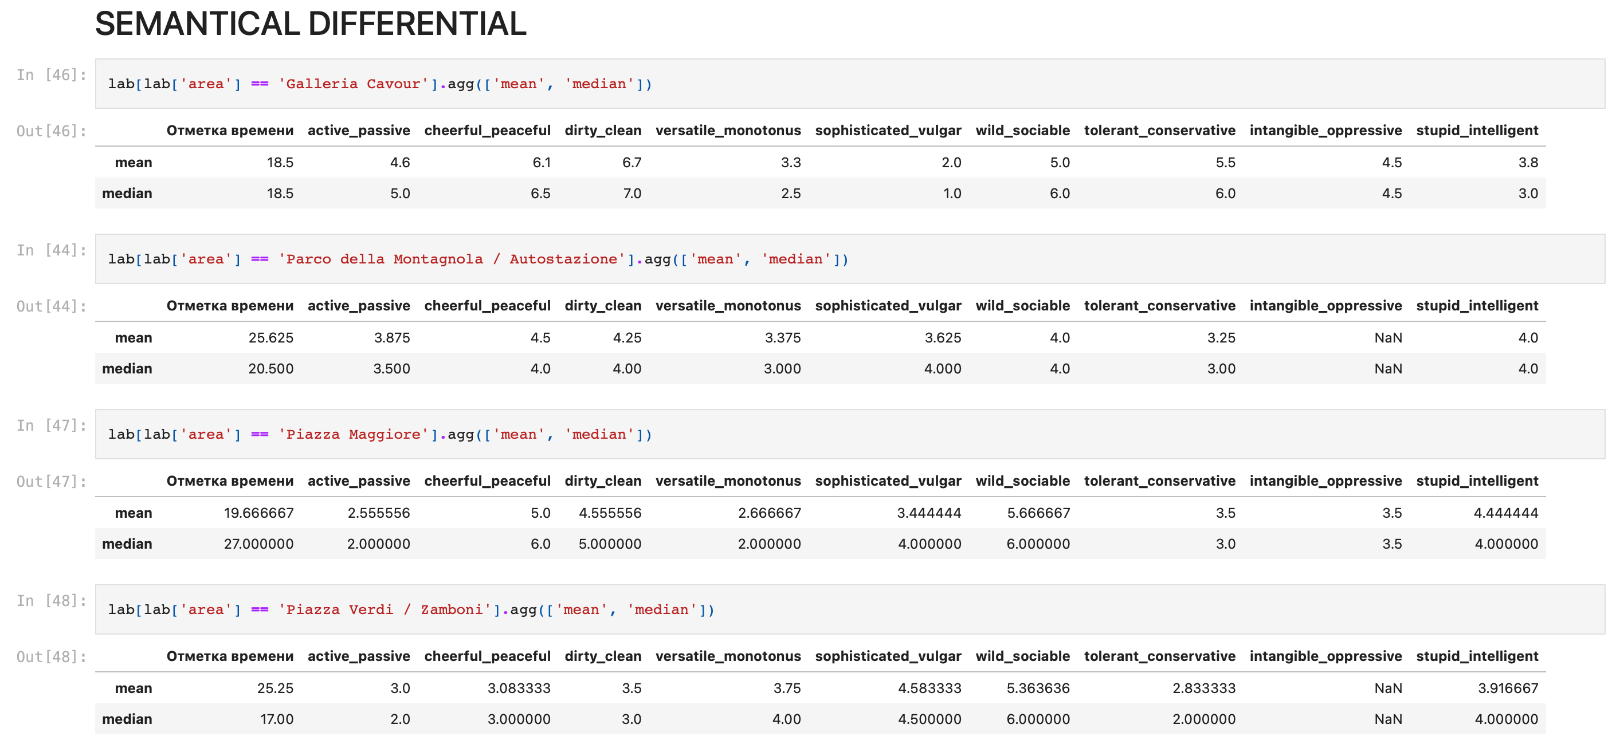Click the Out[47] output prompt
This screenshot has width=1616, height=748.
point(52,482)
